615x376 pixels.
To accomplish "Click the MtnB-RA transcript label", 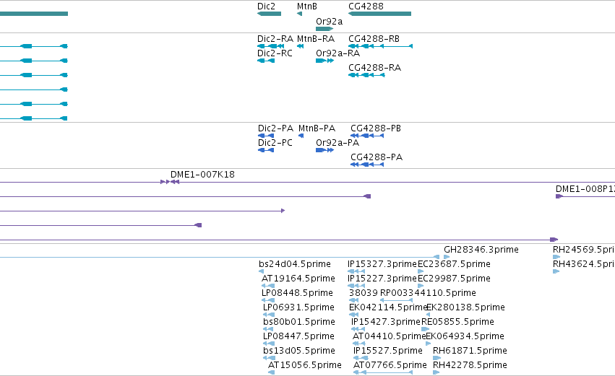I will [x=315, y=39].
